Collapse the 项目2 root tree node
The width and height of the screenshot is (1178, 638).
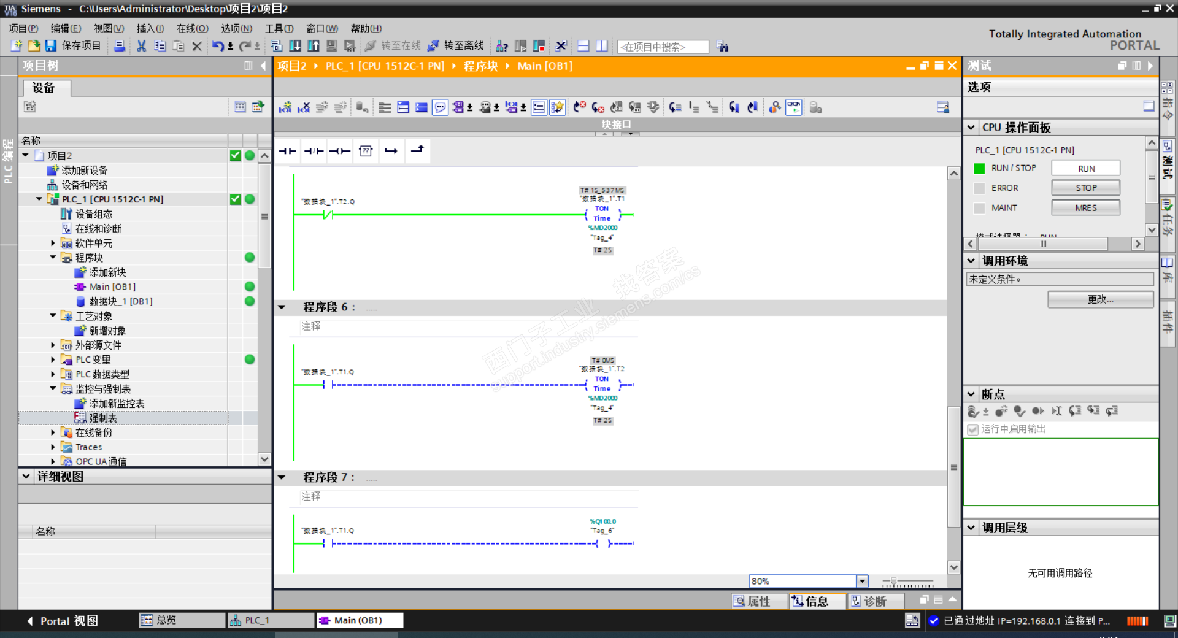coord(26,155)
